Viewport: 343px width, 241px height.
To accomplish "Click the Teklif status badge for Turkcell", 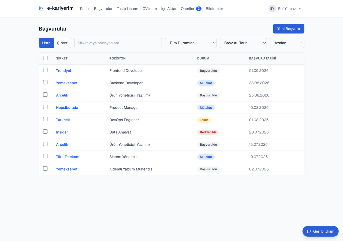I will click(204, 120).
